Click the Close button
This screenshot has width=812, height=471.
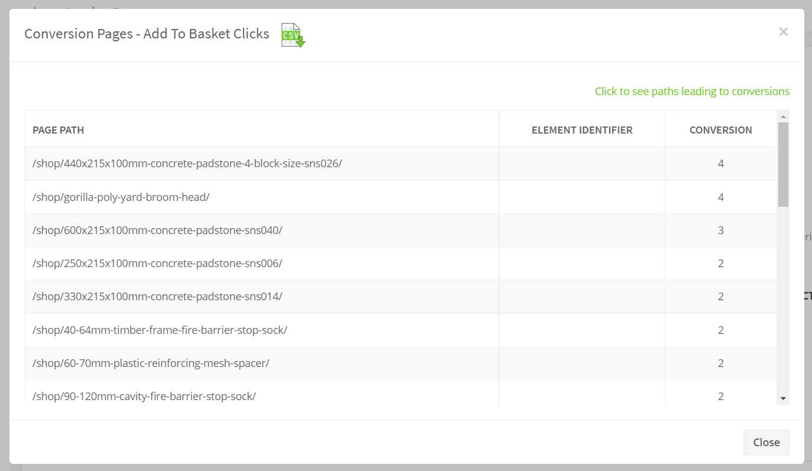coord(766,442)
